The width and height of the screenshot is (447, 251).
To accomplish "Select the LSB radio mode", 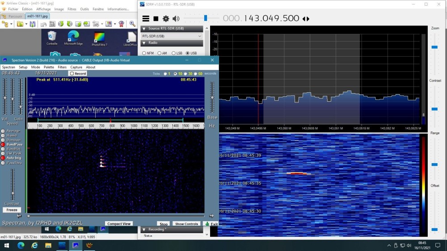I will click(x=173, y=53).
